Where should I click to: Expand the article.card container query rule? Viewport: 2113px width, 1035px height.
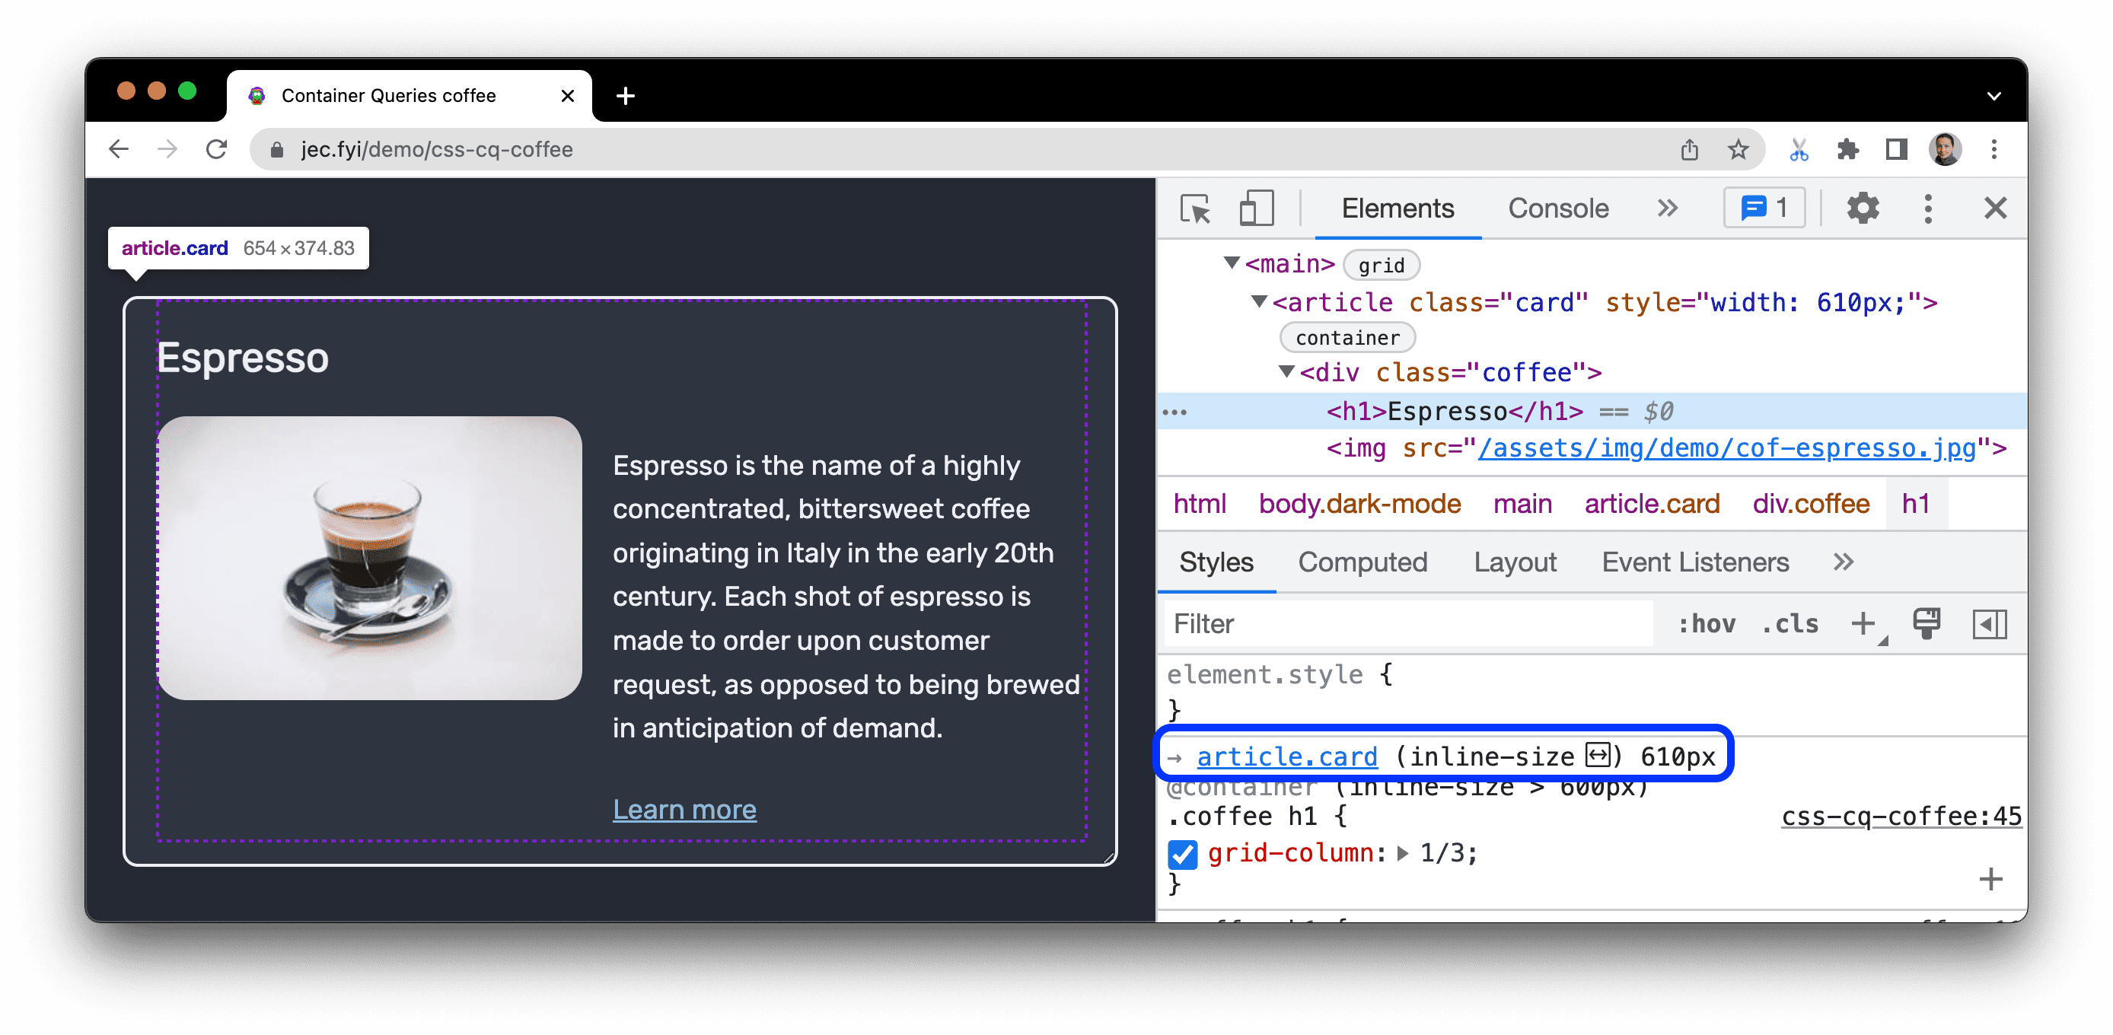click(1179, 755)
